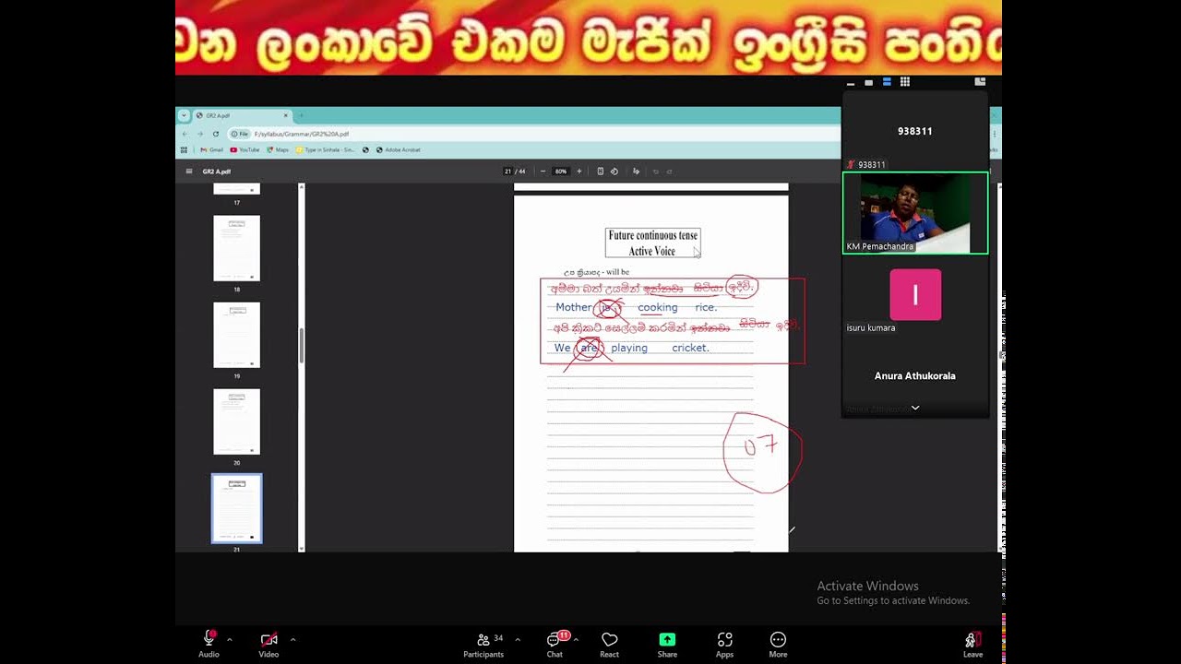This screenshot has width=1181, height=664.
Task: Open the Maps bookmark
Action: click(278, 149)
